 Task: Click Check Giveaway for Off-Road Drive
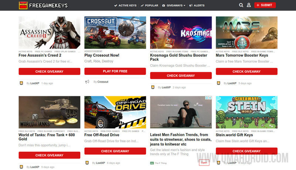[115, 151]
